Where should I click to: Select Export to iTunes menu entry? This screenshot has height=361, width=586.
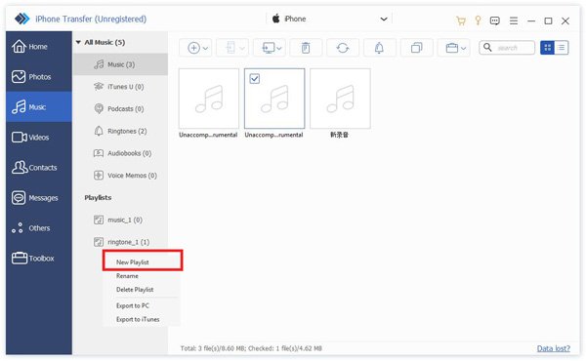(x=138, y=319)
